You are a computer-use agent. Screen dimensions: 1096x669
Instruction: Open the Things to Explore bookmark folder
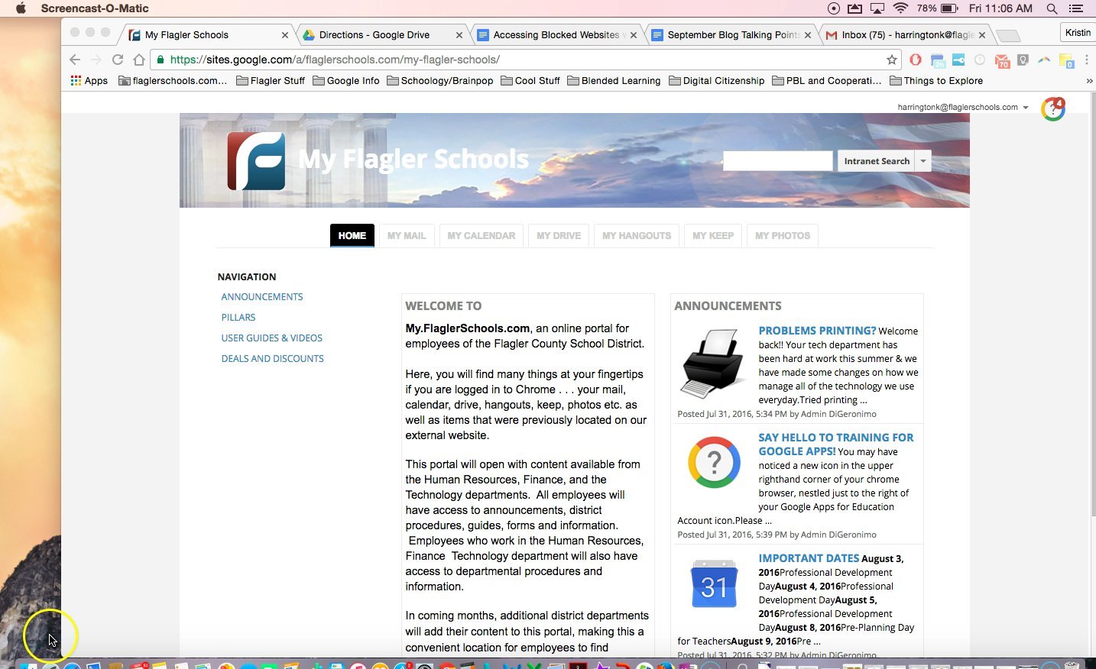click(x=936, y=80)
